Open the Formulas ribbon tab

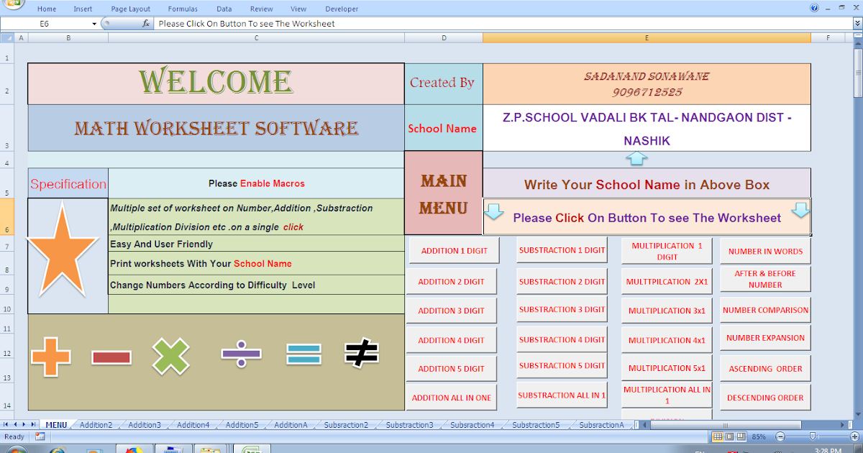click(x=183, y=9)
